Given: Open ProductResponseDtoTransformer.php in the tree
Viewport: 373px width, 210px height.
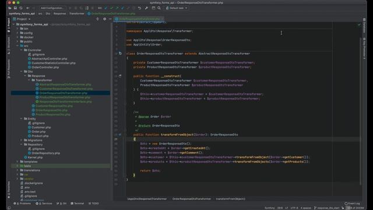Looking at the screenshot, I should (65, 97).
